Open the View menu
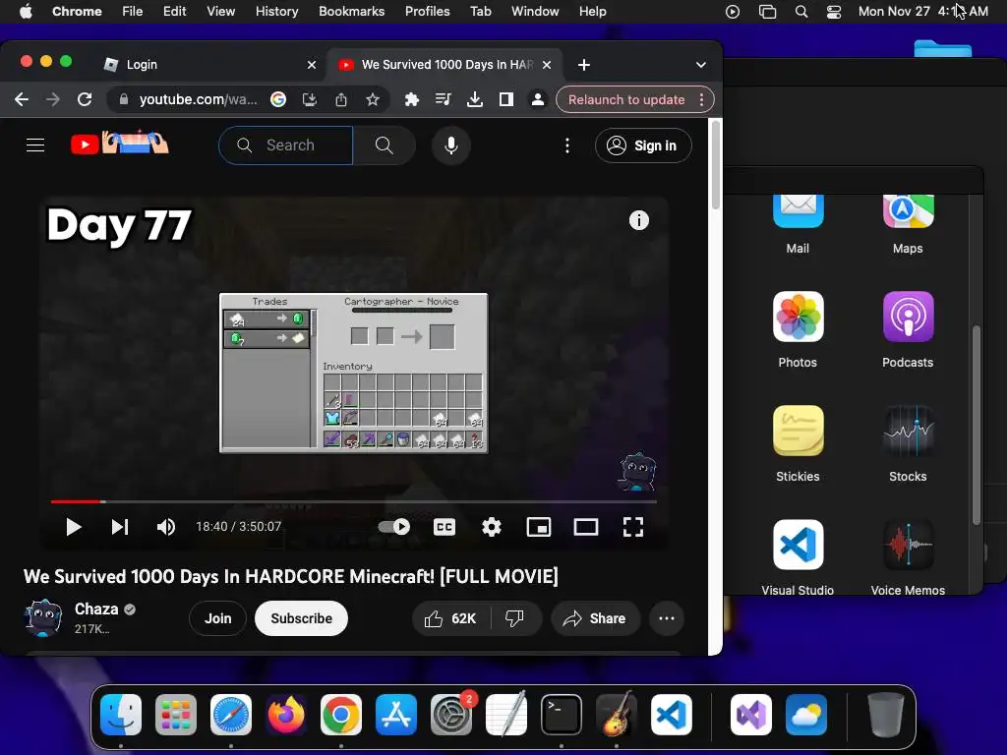This screenshot has height=755, width=1007. [220, 12]
